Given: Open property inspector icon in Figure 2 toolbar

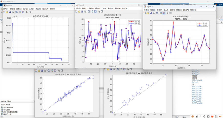Looking at the screenshot, I should click(x=102, y=11).
